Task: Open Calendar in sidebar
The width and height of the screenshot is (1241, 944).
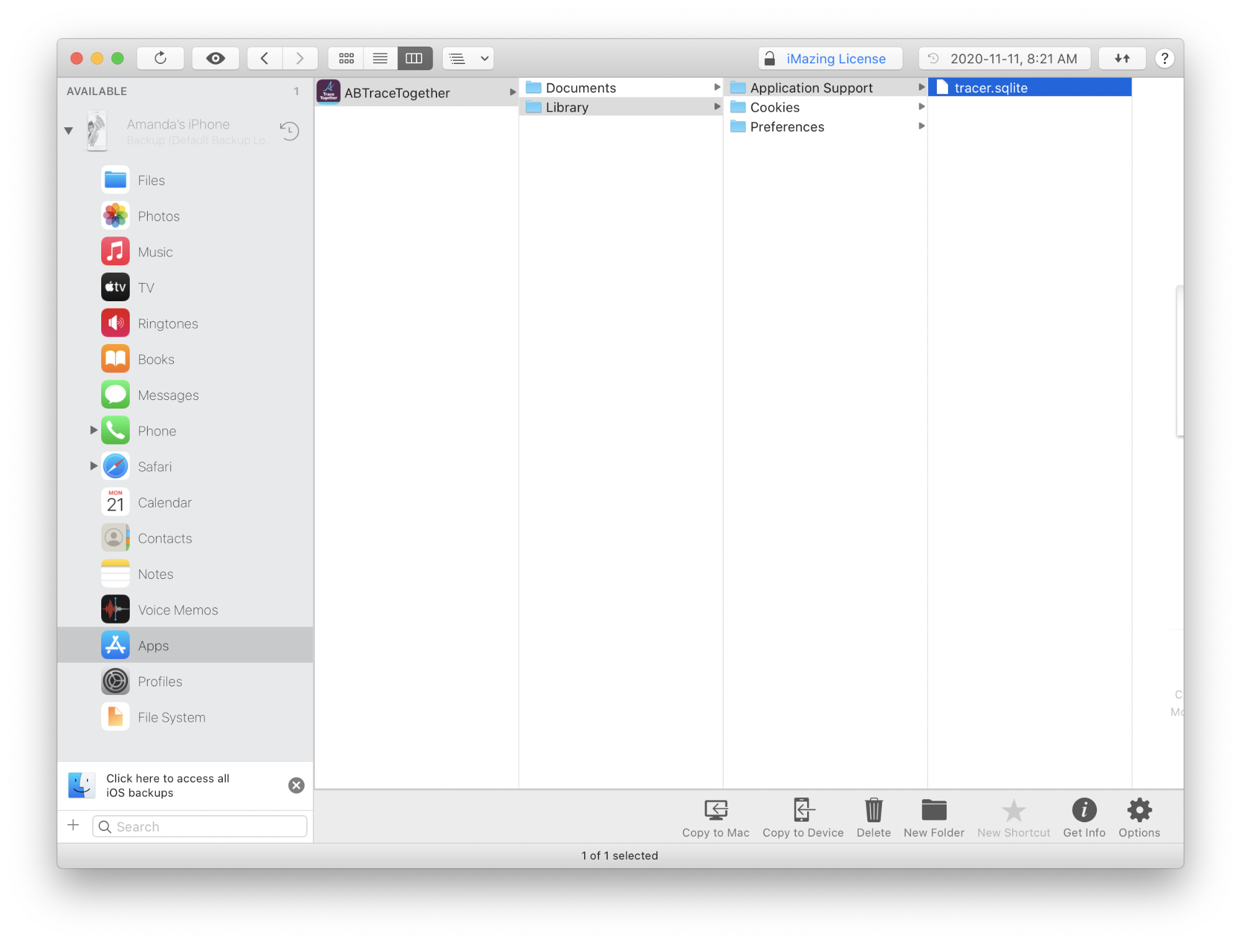Action: tap(185, 502)
